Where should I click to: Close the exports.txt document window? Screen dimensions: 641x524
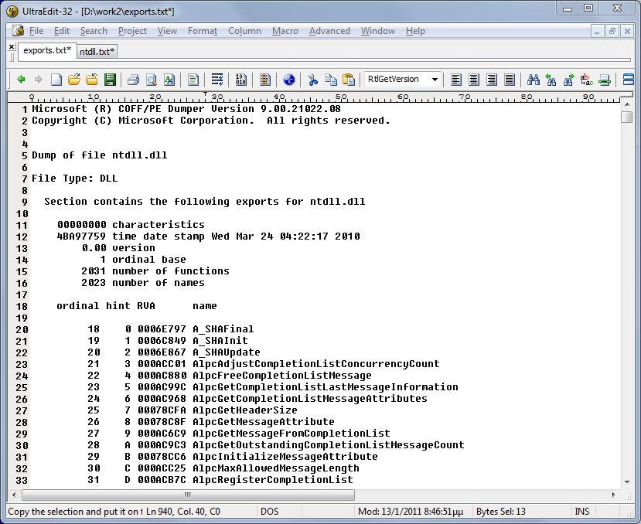[627, 31]
